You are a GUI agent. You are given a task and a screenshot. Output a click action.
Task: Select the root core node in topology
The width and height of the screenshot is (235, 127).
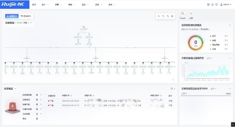tap(84, 27)
